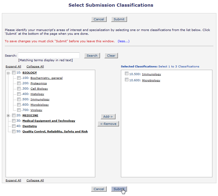
Task: Open Immunology link in Selected Classifications
Action: pos(152,74)
